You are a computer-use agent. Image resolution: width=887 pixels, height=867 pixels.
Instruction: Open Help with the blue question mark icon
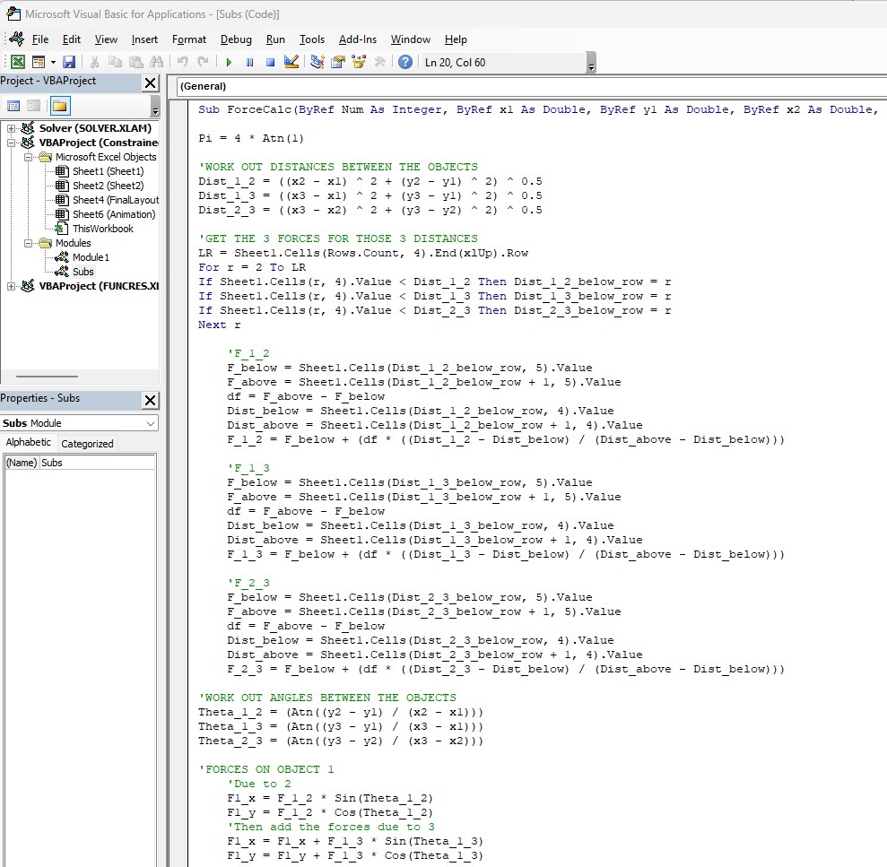(x=404, y=62)
